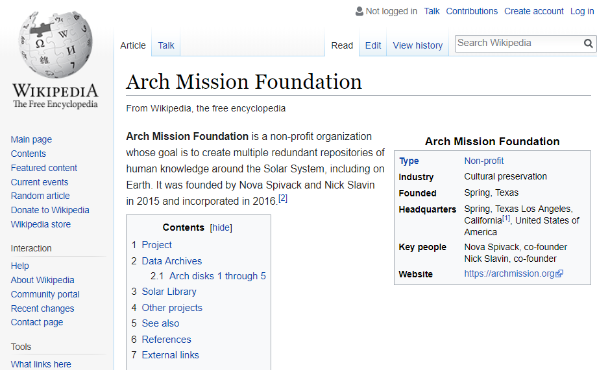Click the Create account link
The width and height of the screenshot is (597, 370).
533,11
